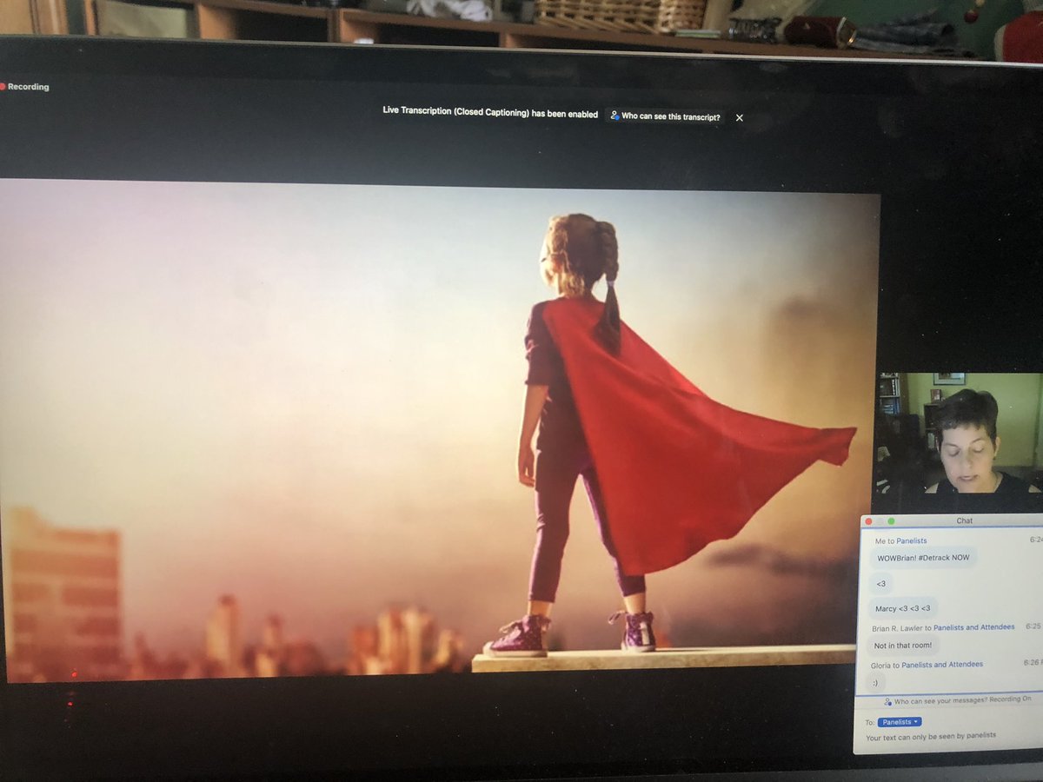The width and height of the screenshot is (1043, 782).
Task: Click the green zoom button on Chat window
Action: (x=891, y=520)
